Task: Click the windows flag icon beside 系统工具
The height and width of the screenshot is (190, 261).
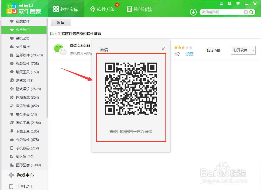Action: tap(12, 123)
